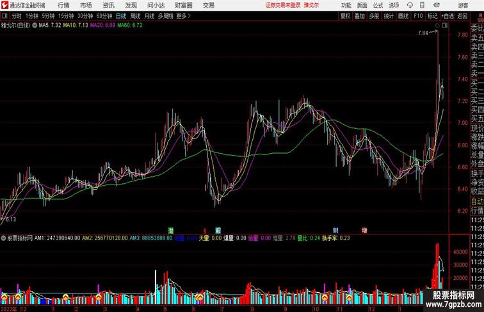
Task: Switch to the 分时 period tab
Action: click(x=17, y=16)
